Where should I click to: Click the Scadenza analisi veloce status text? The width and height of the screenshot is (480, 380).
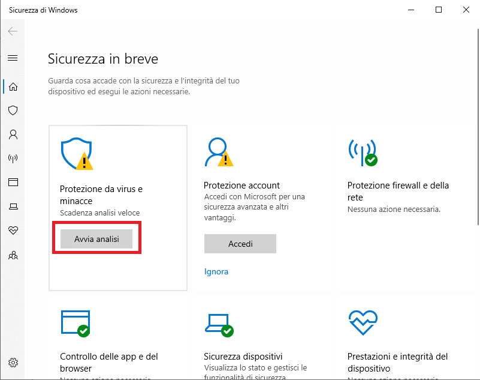pos(100,213)
